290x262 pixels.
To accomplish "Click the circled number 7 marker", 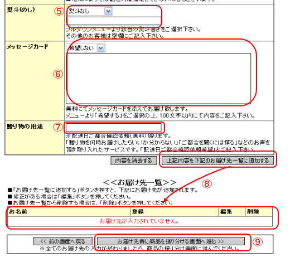I will tap(58, 127).
